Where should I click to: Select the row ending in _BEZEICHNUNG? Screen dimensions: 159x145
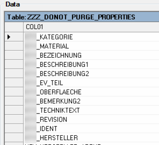click(91, 55)
